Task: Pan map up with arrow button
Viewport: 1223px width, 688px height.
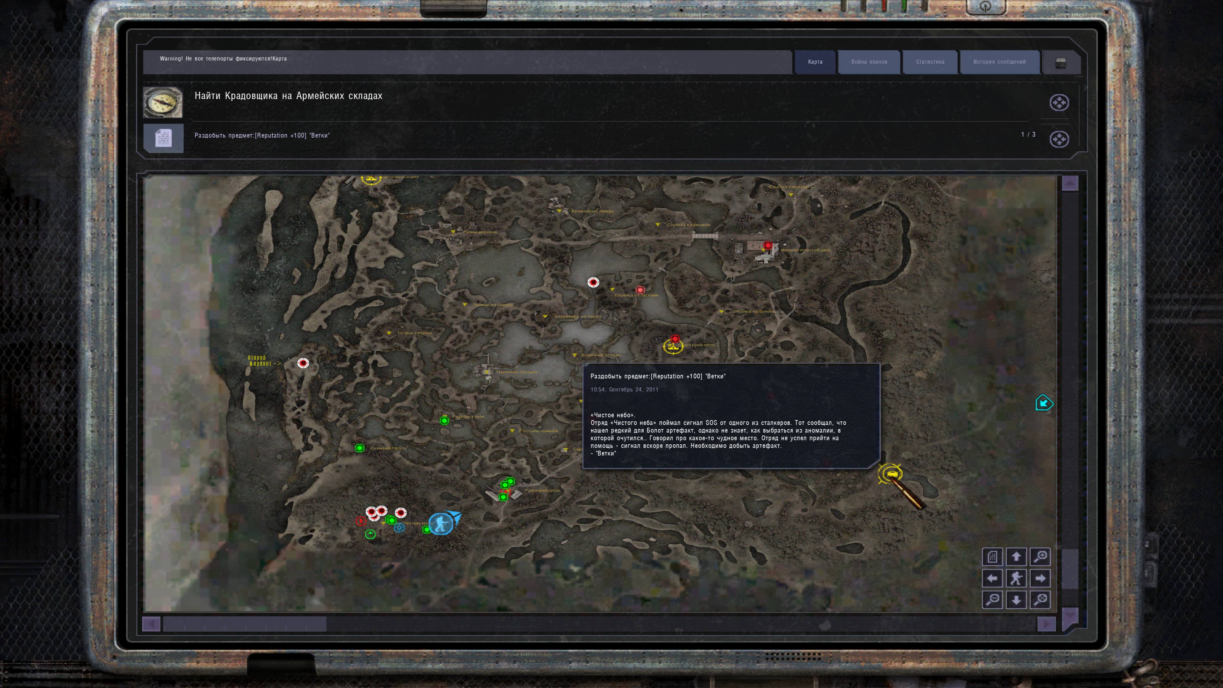Action: coord(1016,556)
